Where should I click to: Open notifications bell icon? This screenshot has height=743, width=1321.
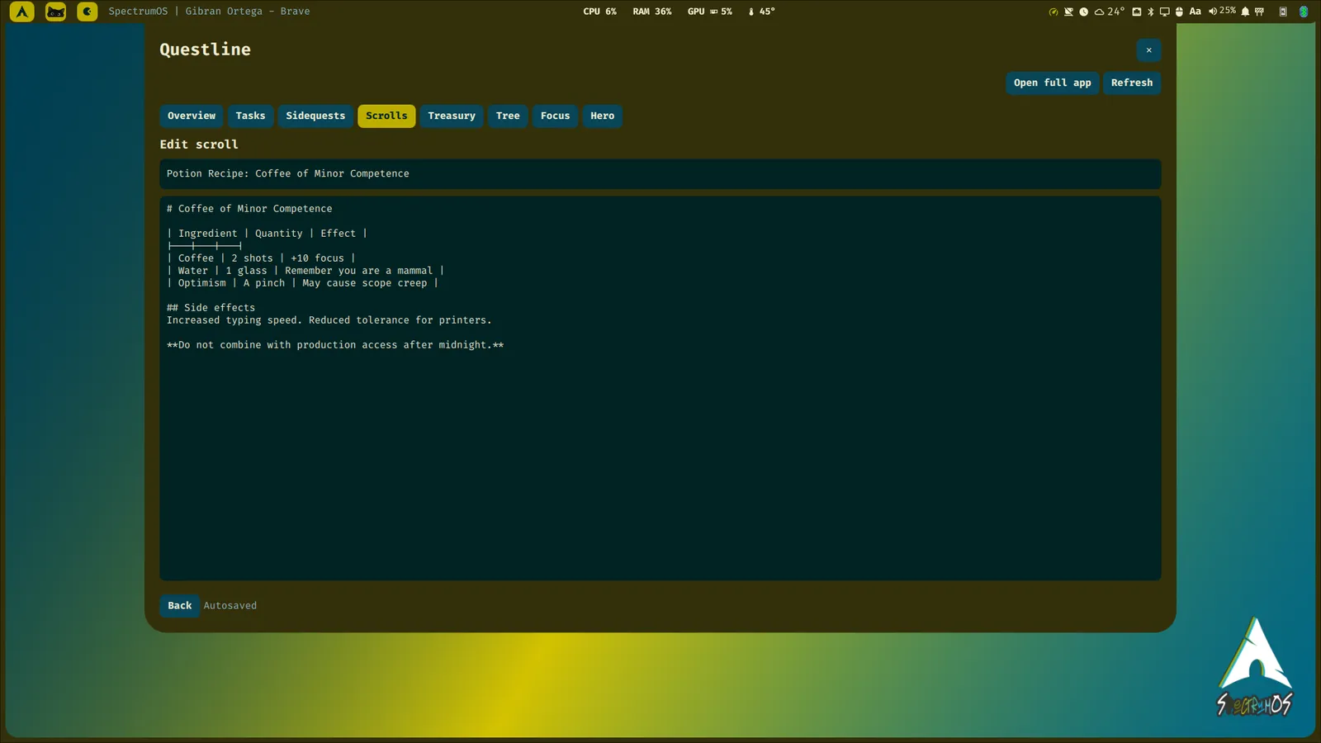point(1245,12)
